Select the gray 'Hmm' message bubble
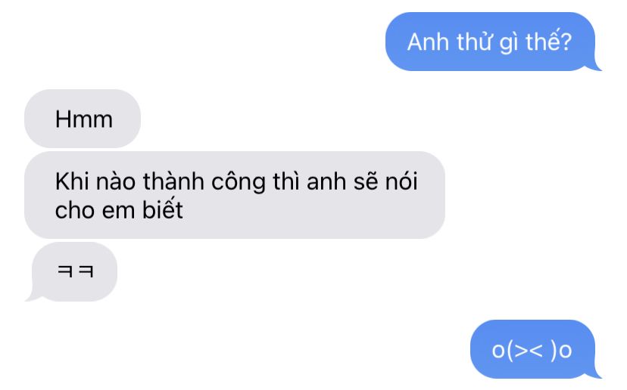 coord(83,119)
